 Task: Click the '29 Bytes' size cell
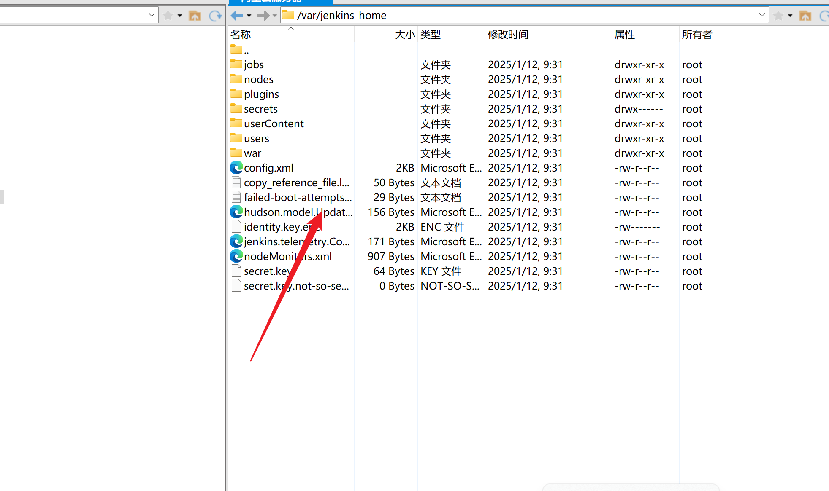(x=394, y=197)
